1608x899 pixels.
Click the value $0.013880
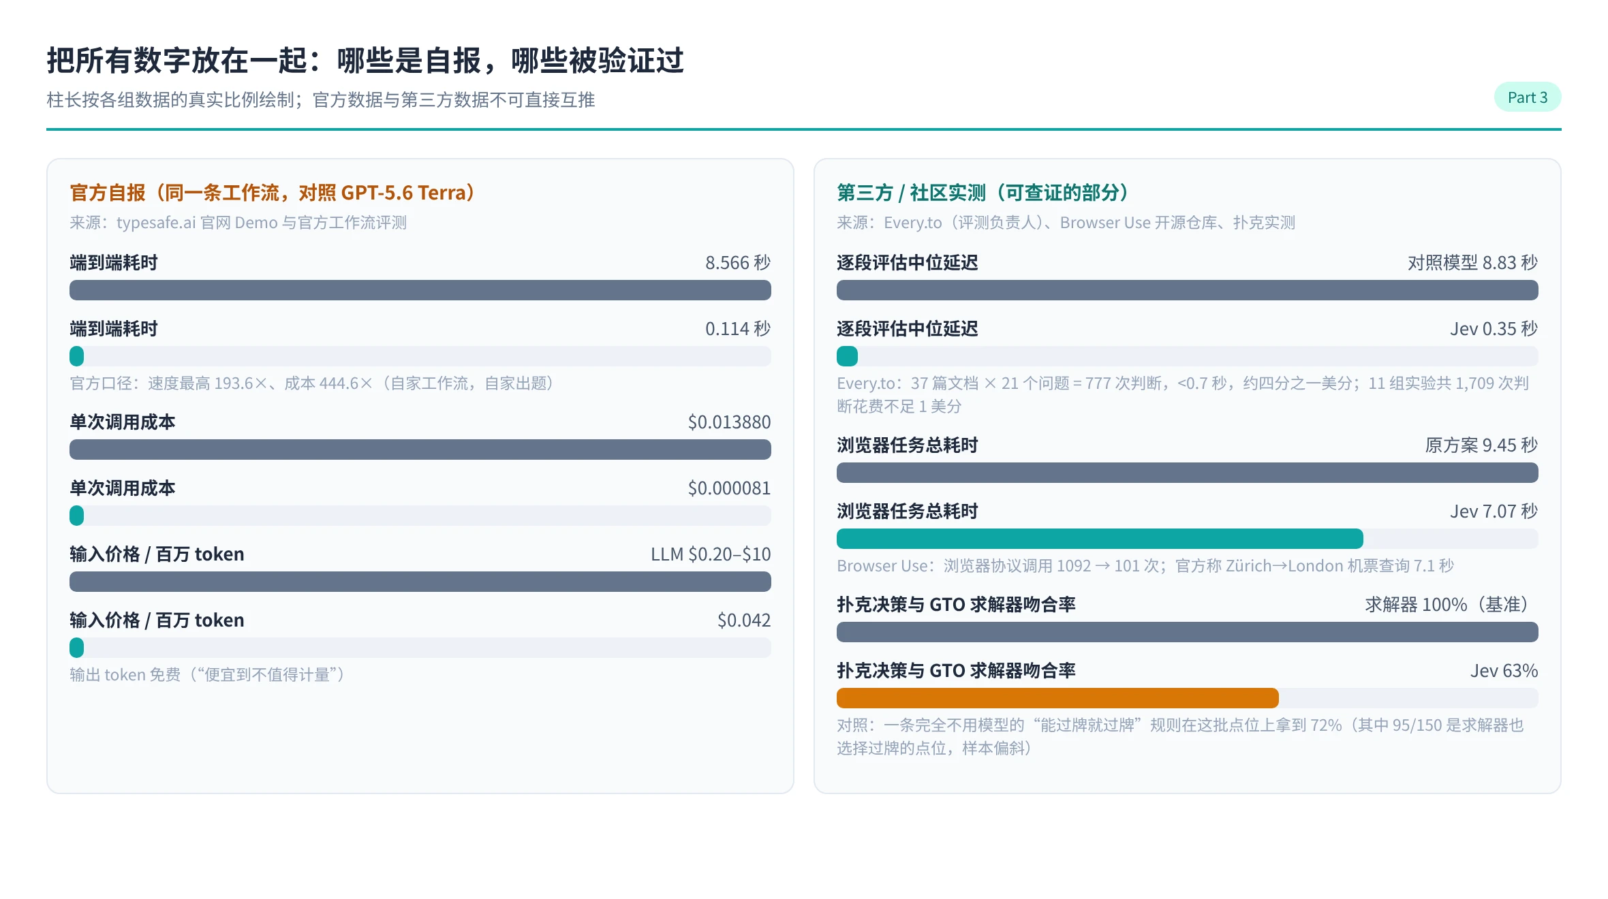[729, 422]
